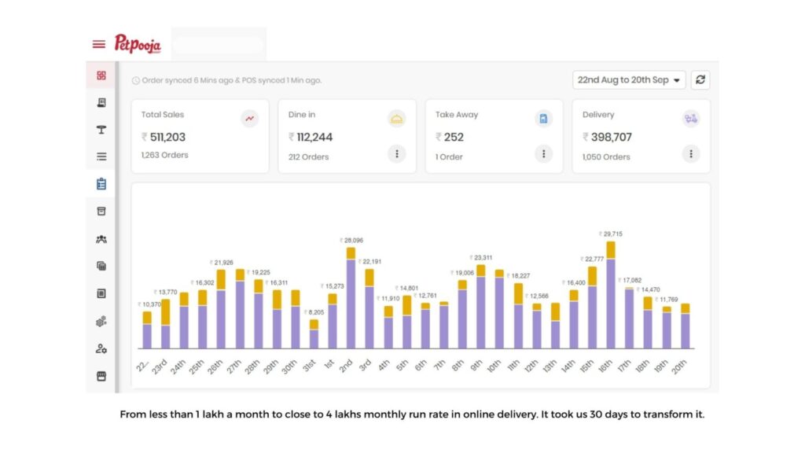Click the Total Sales trend icon
Image resolution: width=805 pixels, height=453 pixels.
(x=250, y=119)
